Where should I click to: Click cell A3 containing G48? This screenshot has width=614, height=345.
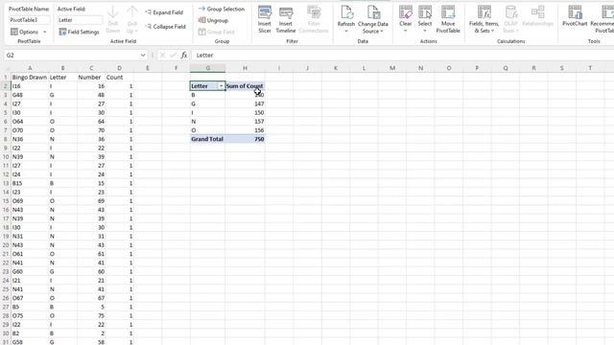(30, 95)
